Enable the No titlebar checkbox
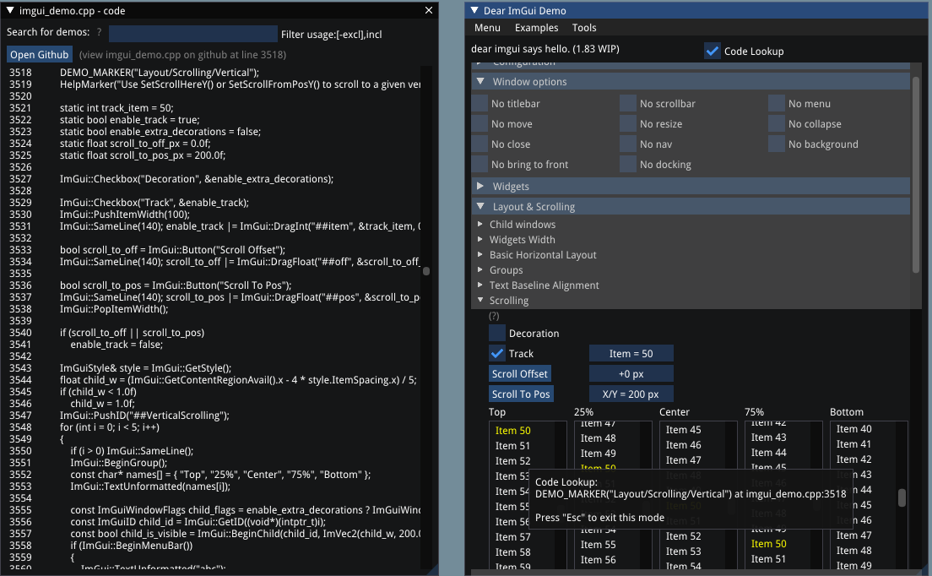The height and width of the screenshot is (576, 932). tap(480, 103)
